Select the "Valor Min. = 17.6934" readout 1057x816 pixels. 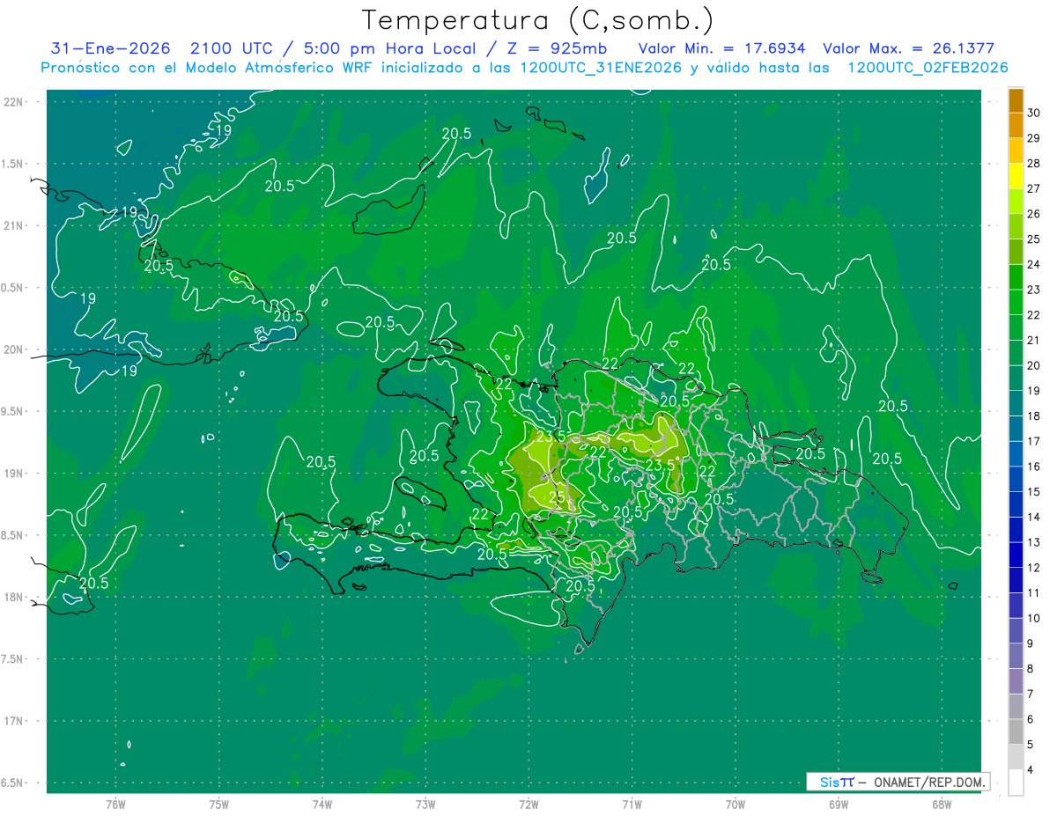(x=723, y=49)
